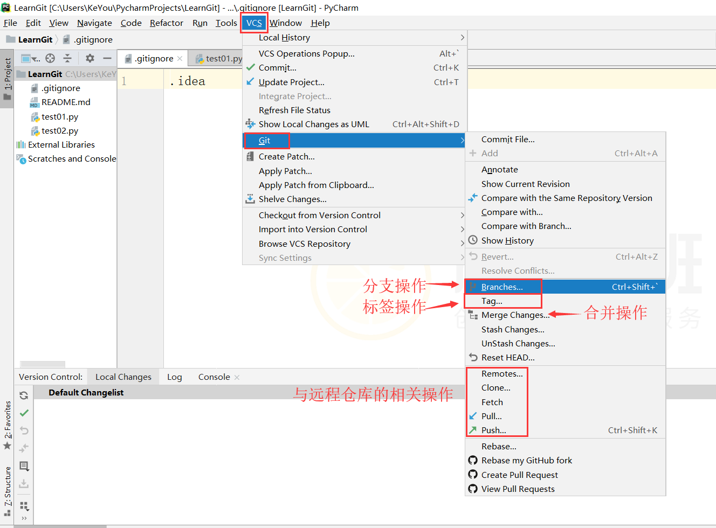Choose Compare with the Same Repository Version

tap(566, 198)
